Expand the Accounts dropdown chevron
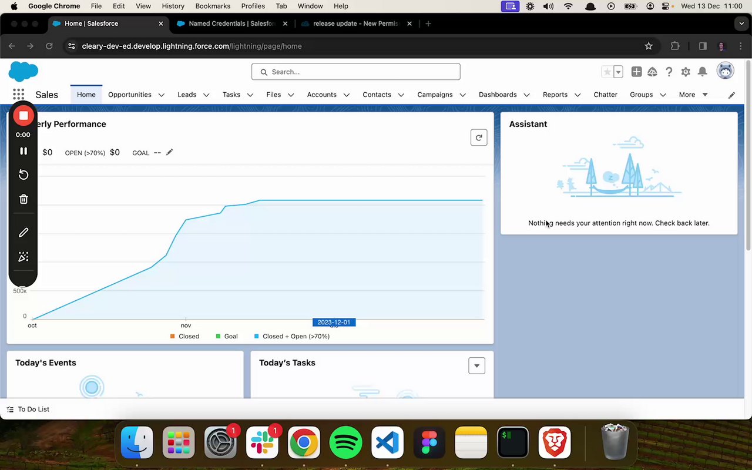The width and height of the screenshot is (752, 470). (x=347, y=95)
